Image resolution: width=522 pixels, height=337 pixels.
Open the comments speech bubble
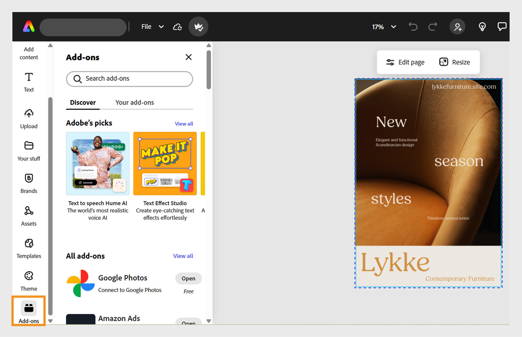coord(502,26)
